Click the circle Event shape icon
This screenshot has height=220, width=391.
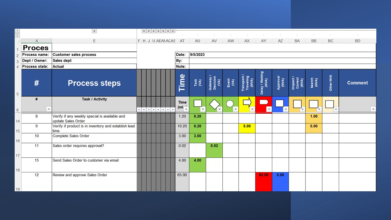tap(230, 104)
